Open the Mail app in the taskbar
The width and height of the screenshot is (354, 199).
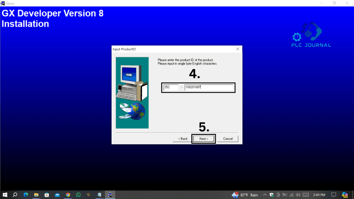coord(57,195)
